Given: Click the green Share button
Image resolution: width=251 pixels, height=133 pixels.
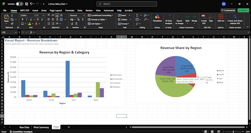Looking at the screenshot, I should [243, 10].
